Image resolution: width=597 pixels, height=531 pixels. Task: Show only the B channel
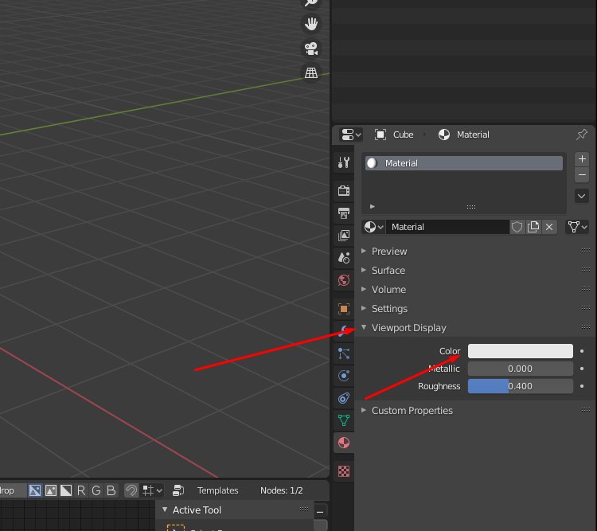(111, 490)
